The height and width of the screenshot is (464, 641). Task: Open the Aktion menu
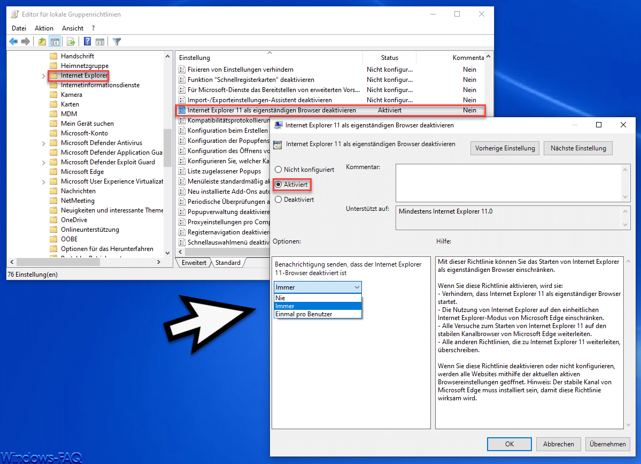(44, 28)
